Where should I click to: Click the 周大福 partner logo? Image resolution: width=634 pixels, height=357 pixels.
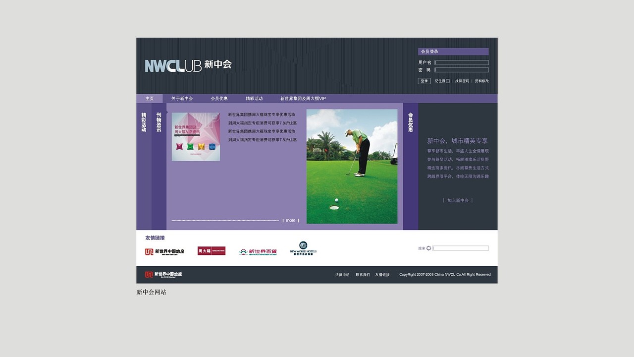(x=211, y=251)
